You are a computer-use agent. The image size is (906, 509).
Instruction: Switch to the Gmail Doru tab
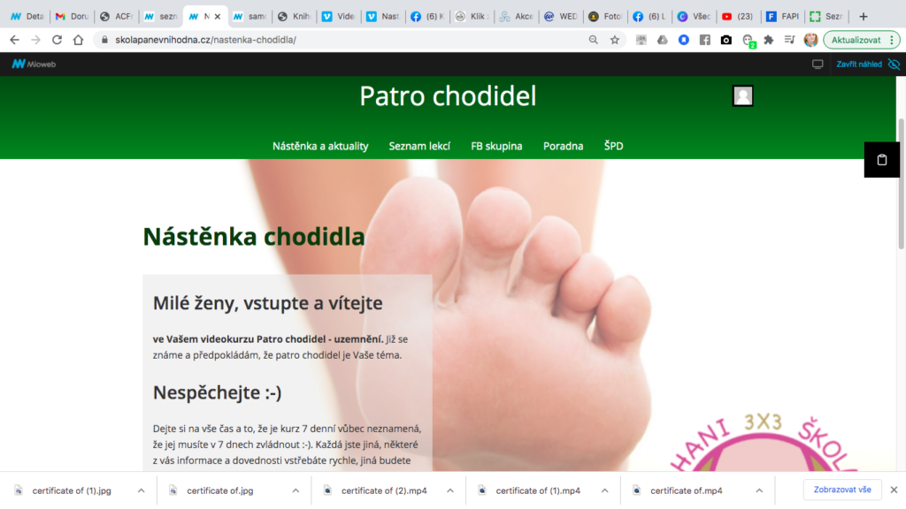pyautogui.click(x=72, y=17)
